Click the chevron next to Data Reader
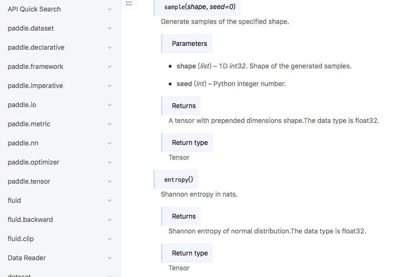418x277 pixels. pos(110,258)
